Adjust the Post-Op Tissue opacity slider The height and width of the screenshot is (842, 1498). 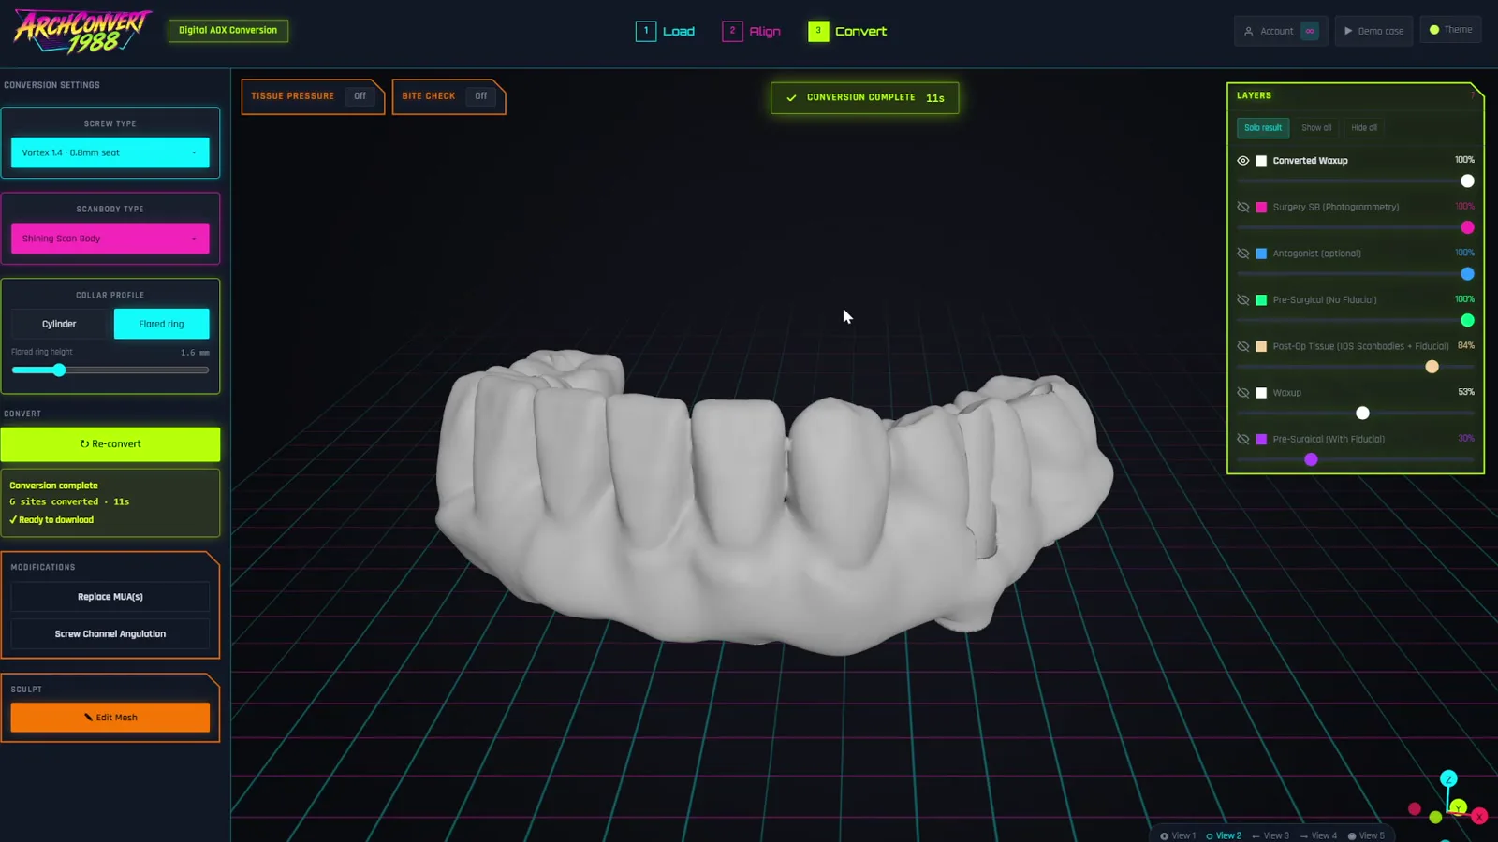[x=1356, y=367]
